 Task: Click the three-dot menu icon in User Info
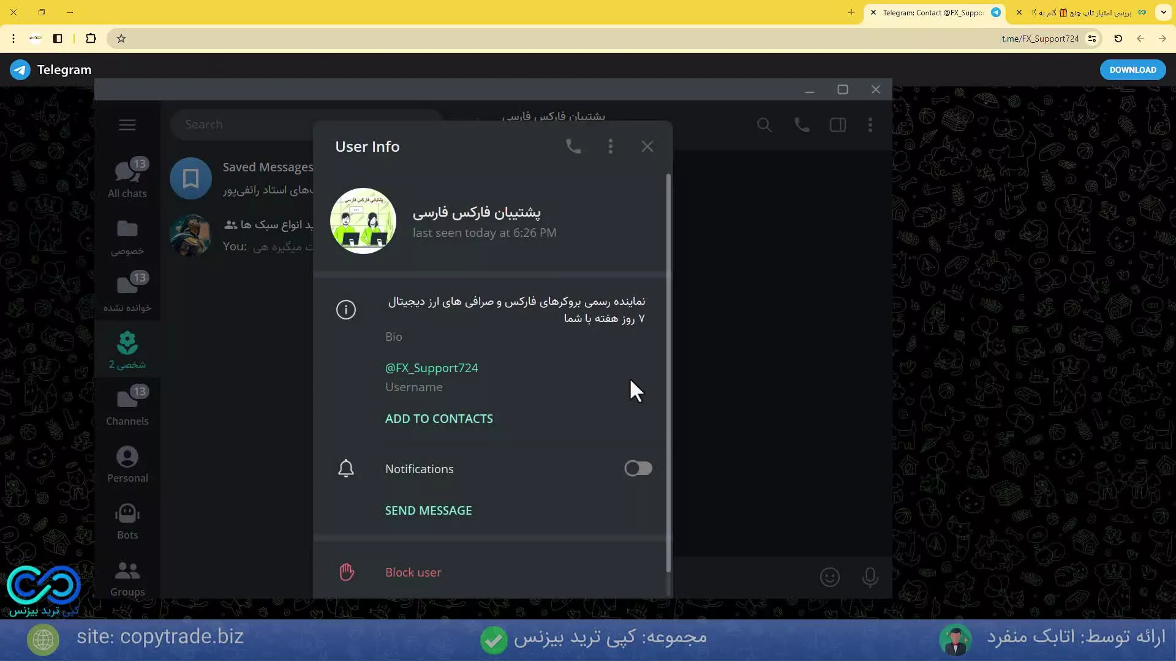611,146
